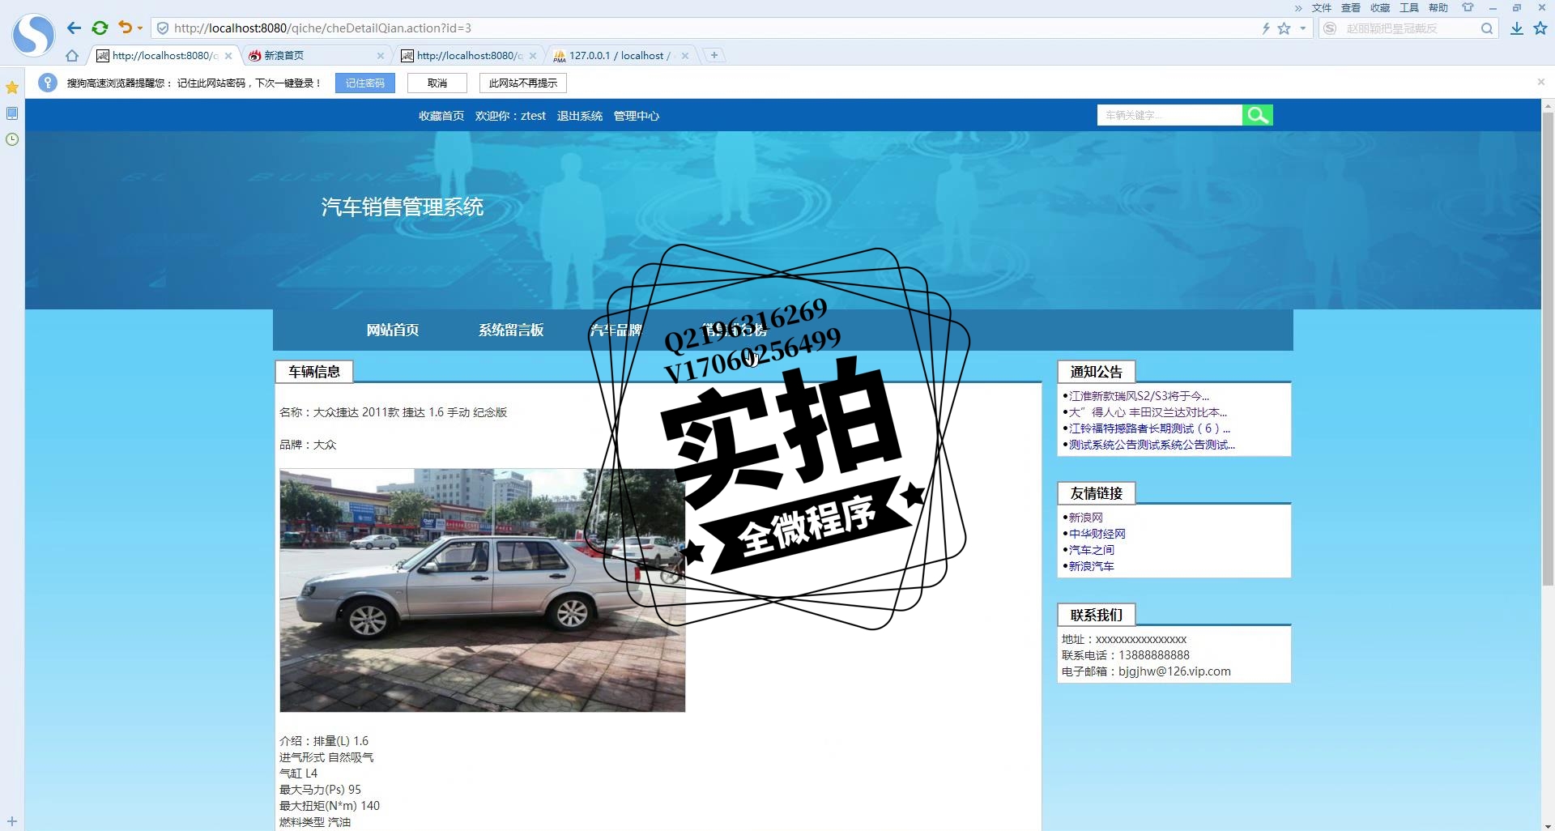Click the email bjgjhw@126.vip.com text

(x=1174, y=671)
